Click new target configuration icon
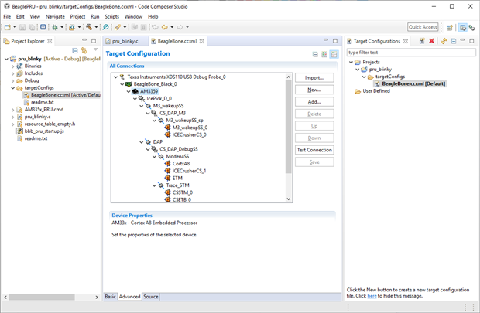 coord(420,41)
